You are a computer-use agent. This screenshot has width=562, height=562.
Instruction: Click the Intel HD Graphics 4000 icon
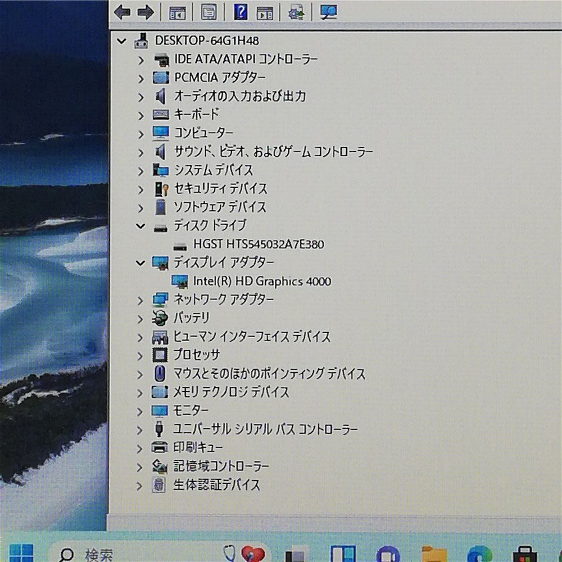click(180, 282)
